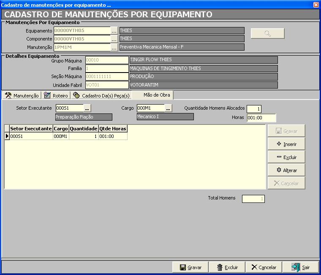Open the Setor Executante lookup button
The width and height of the screenshot is (321, 275).
87,108
